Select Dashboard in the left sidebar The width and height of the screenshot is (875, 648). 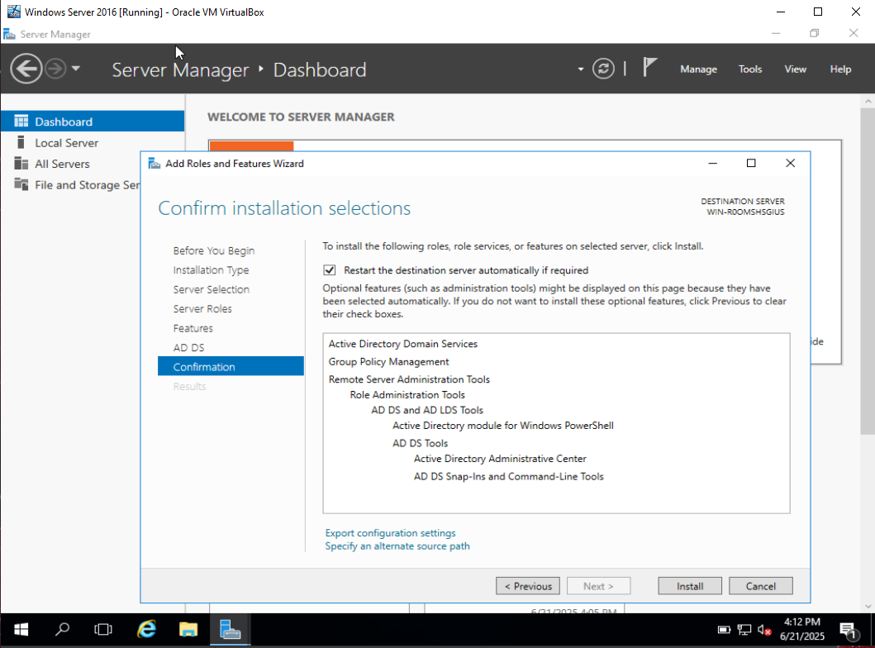pos(92,121)
